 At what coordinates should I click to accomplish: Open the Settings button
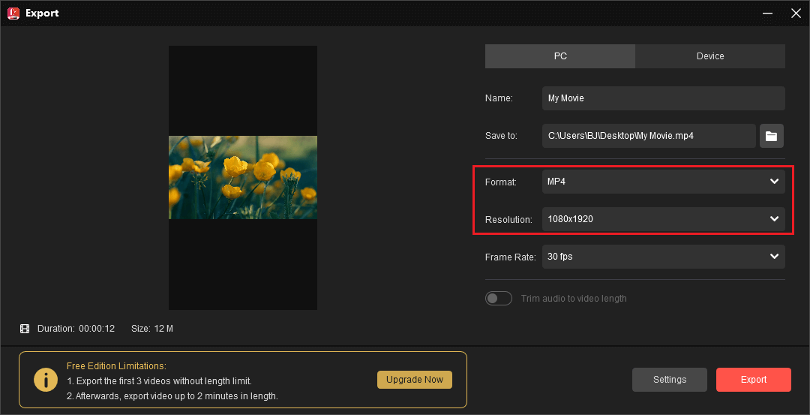[670, 380]
